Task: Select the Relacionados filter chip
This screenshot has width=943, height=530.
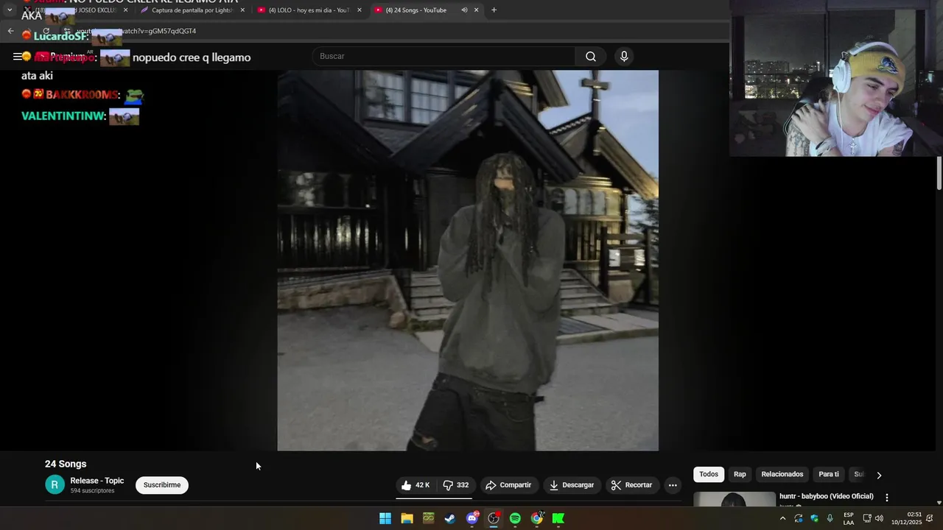Action: pos(782,474)
